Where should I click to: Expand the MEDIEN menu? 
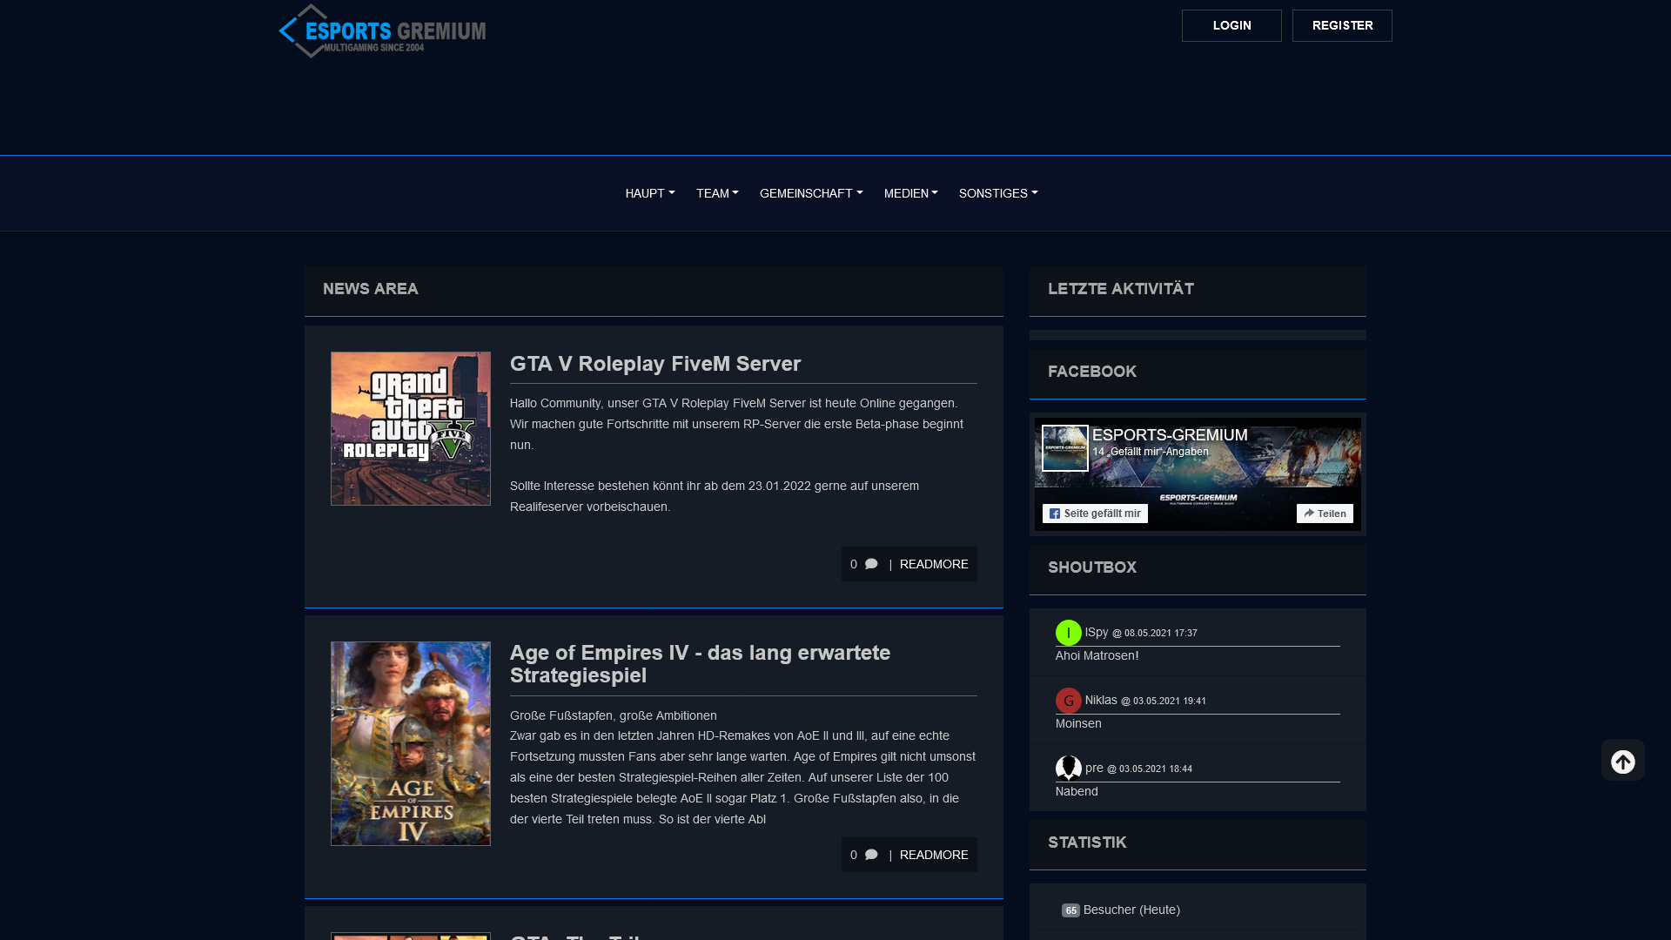tap(911, 193)
